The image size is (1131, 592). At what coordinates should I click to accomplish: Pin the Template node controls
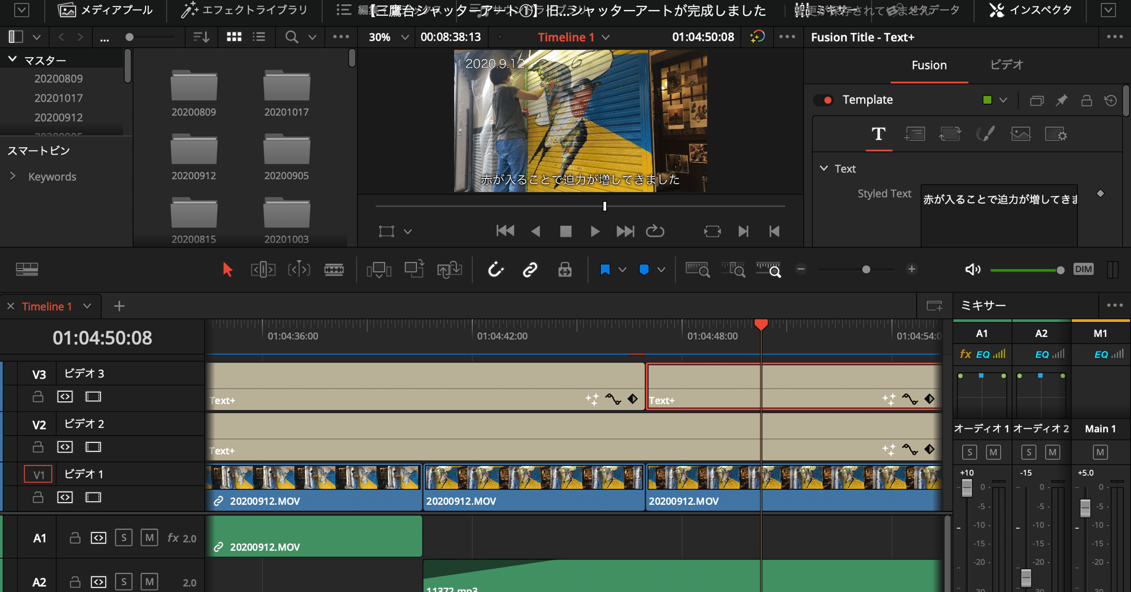click(x=1061, y=100)
